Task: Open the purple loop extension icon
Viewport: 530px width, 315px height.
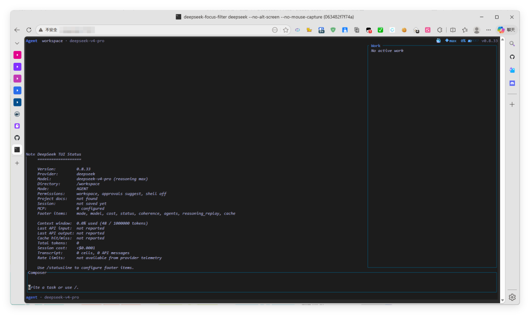Action: 297,30
